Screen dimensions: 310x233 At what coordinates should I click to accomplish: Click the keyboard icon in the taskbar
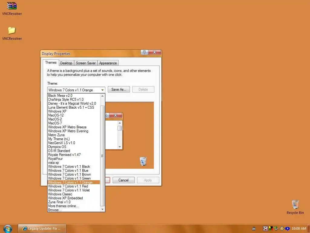click(254, 229)
